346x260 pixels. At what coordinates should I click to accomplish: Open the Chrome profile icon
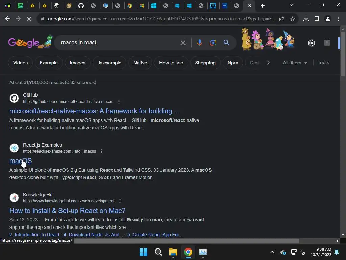328,19
